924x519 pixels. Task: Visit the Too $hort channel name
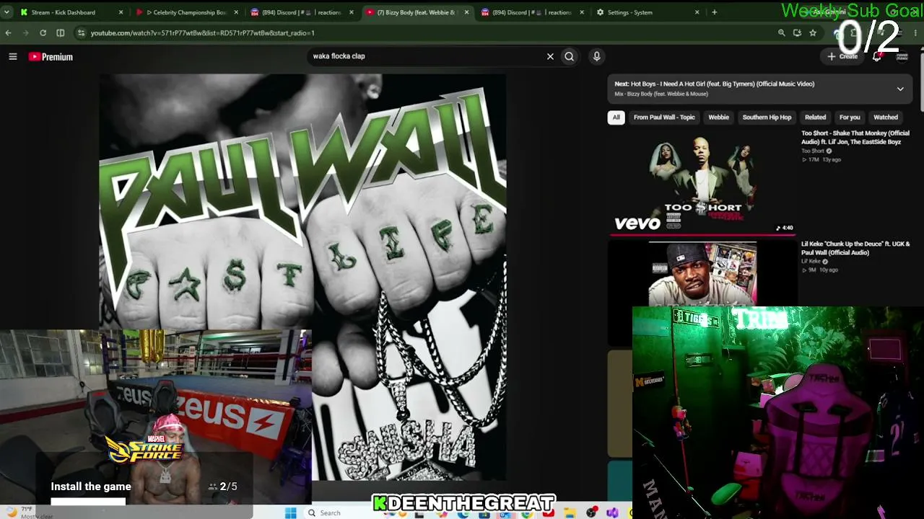[x=813, y=151]
